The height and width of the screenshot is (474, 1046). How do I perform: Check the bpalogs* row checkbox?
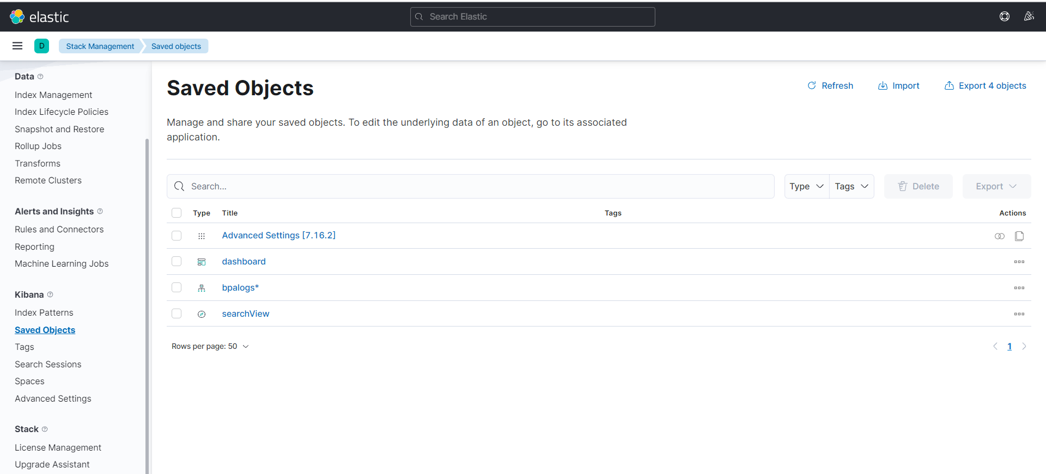click(177, 287)
